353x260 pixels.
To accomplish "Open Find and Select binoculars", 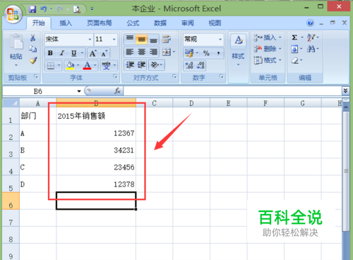I will tap(313, 49).
